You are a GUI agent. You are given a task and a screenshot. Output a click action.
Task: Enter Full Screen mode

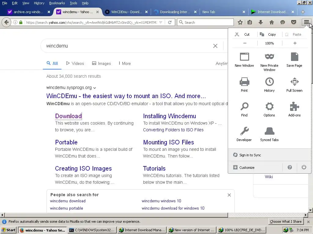click(294, 85)
